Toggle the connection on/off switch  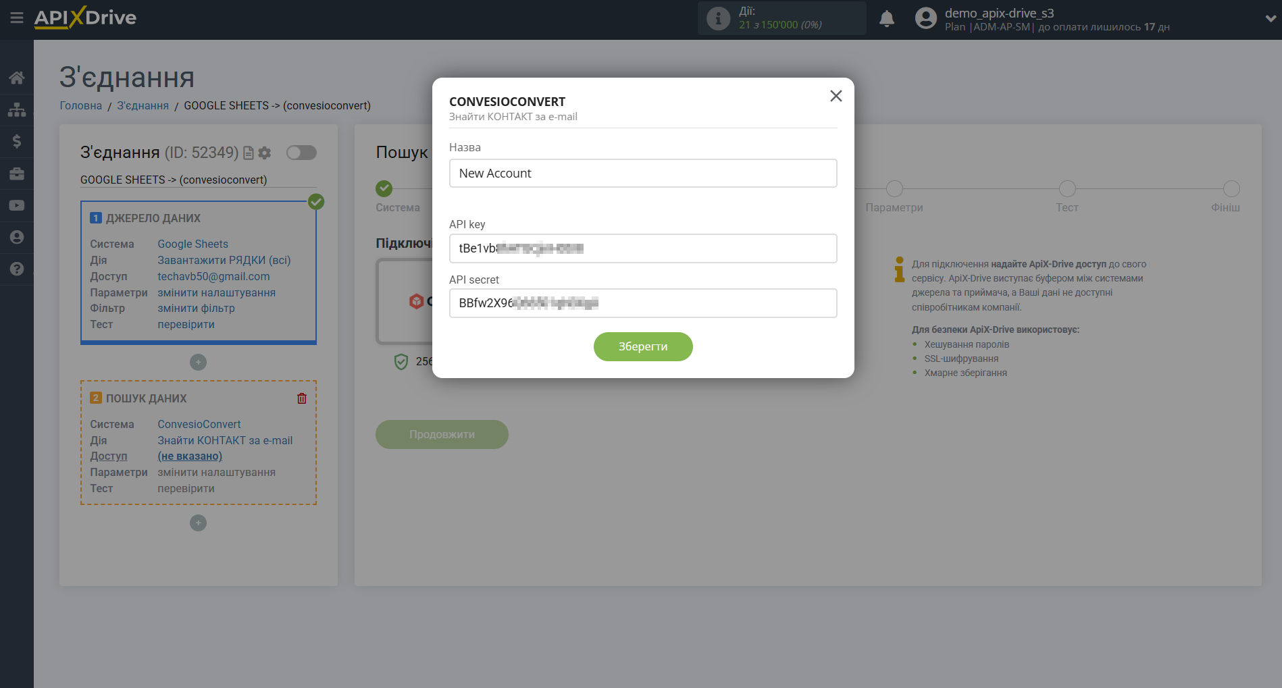click(301, 153)
